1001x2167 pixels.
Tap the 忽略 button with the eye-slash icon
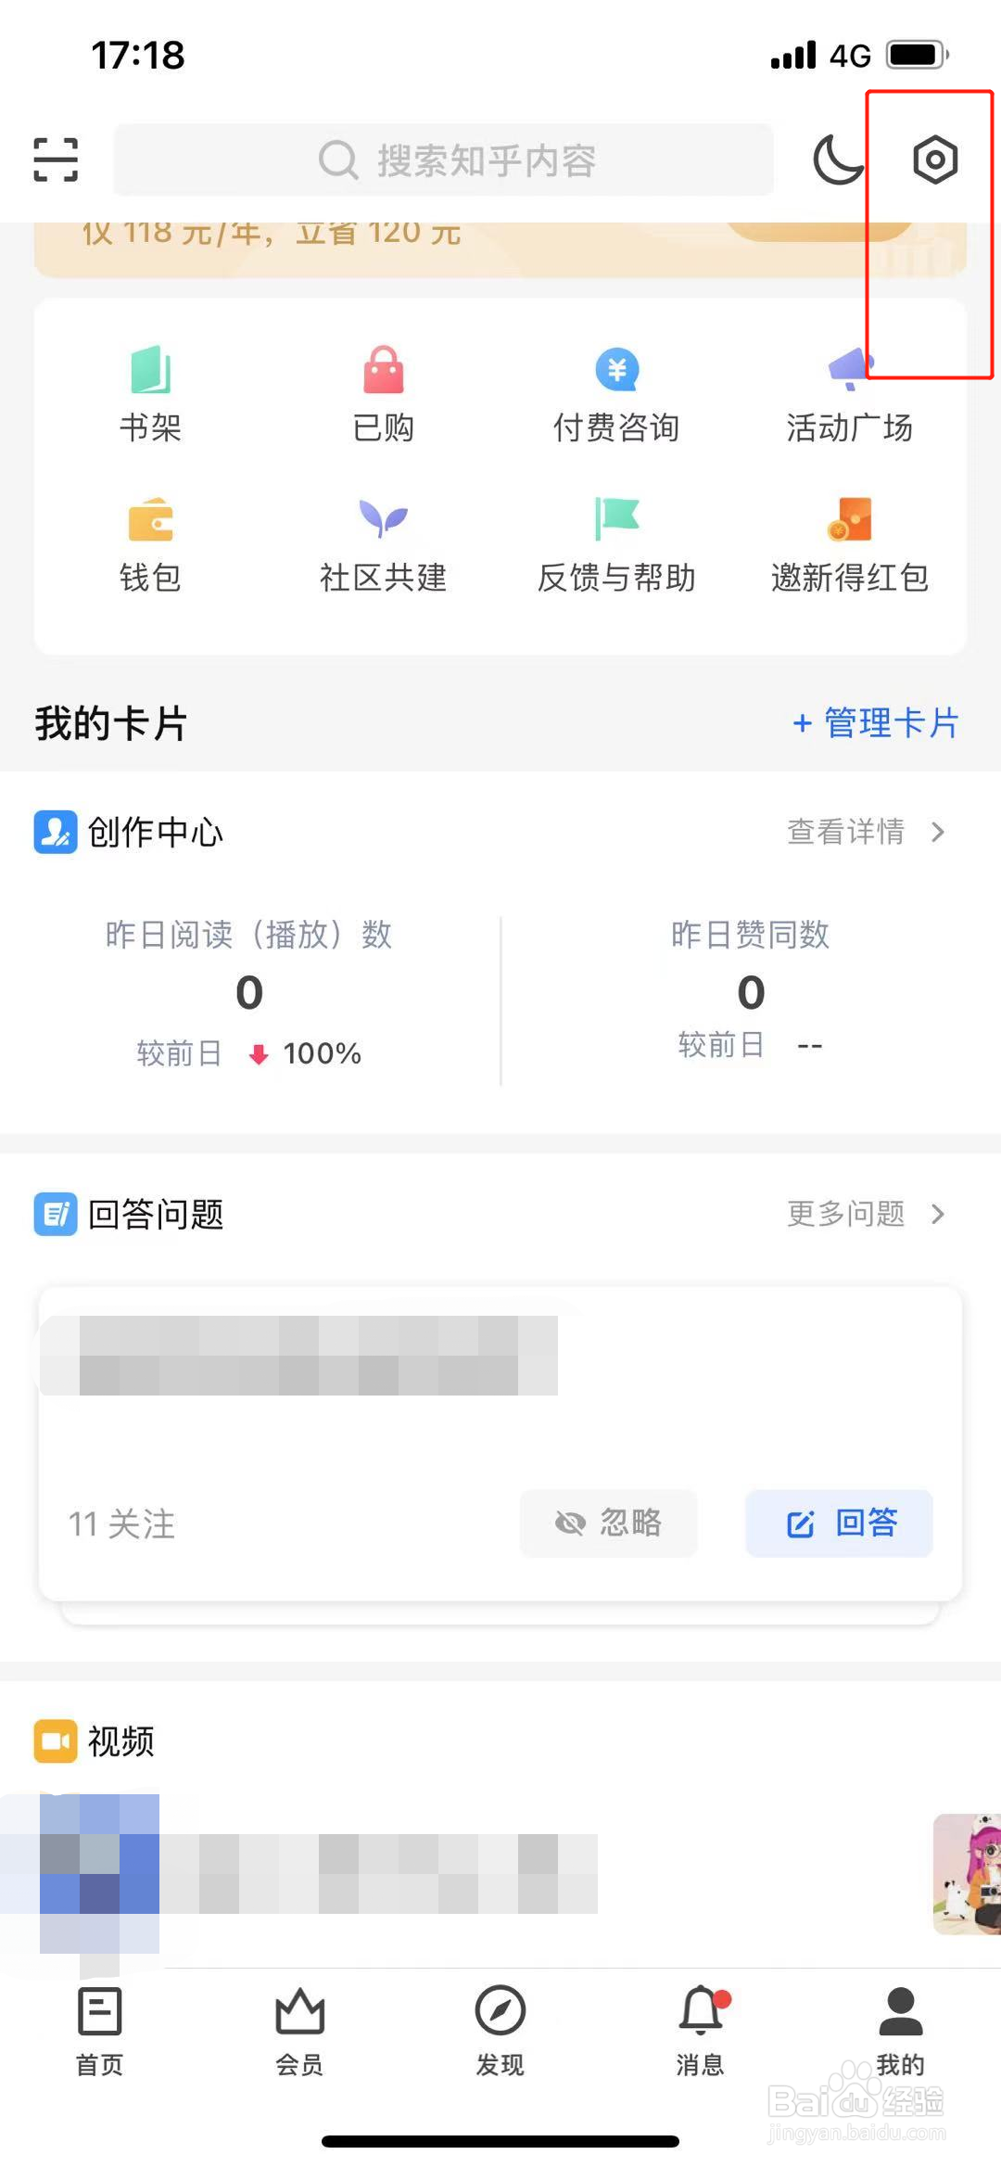tap(608, 1523)
